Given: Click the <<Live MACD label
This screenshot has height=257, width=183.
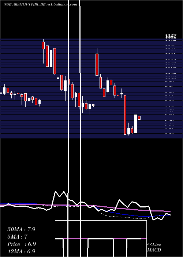Looking at the screenshot, I should 154,247.
